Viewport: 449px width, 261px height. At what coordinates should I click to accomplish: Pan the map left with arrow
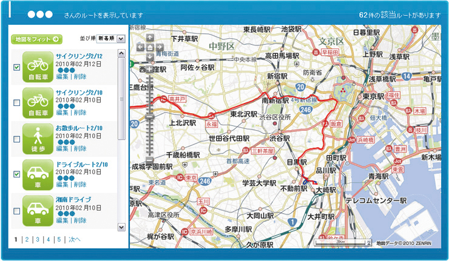click(140, 47)
